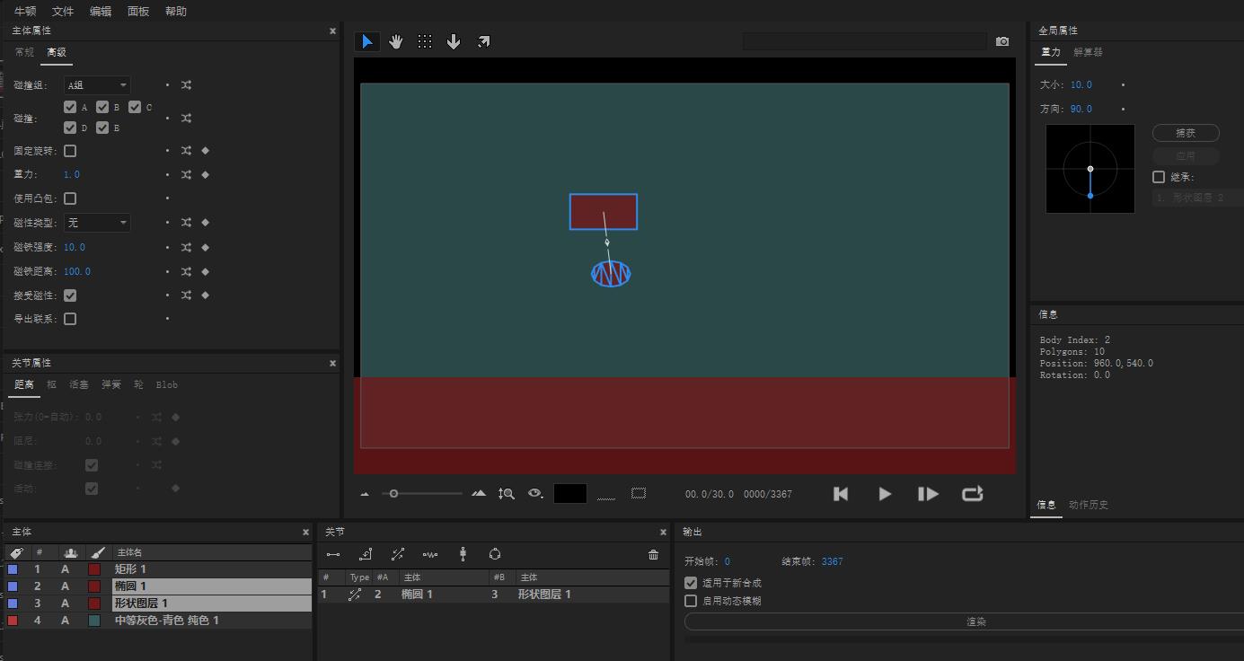Select the diagonal scale arrow tool
Viewport: 1244px width, 661px height.
(x=483, y=41)
